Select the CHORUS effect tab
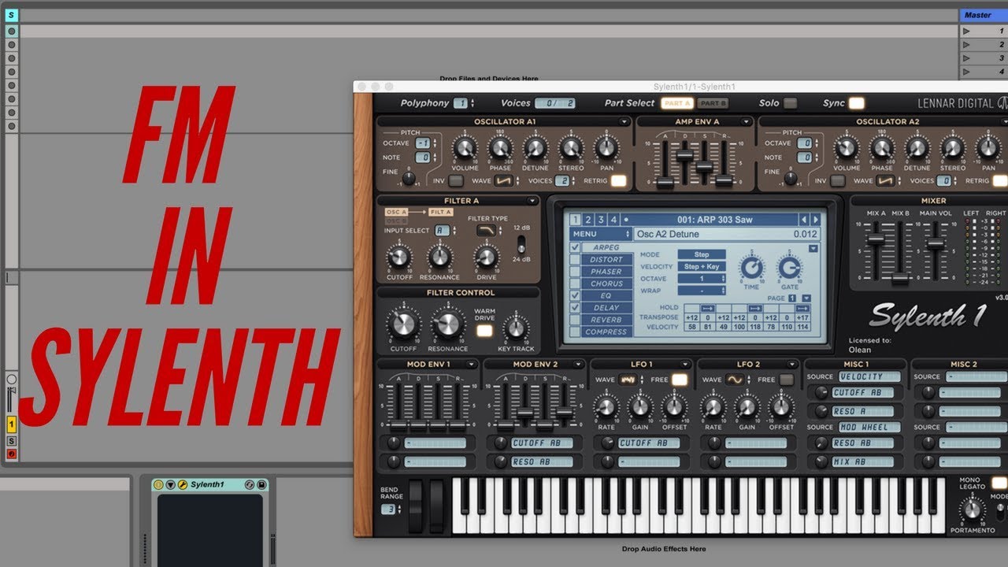 (606, 283)
